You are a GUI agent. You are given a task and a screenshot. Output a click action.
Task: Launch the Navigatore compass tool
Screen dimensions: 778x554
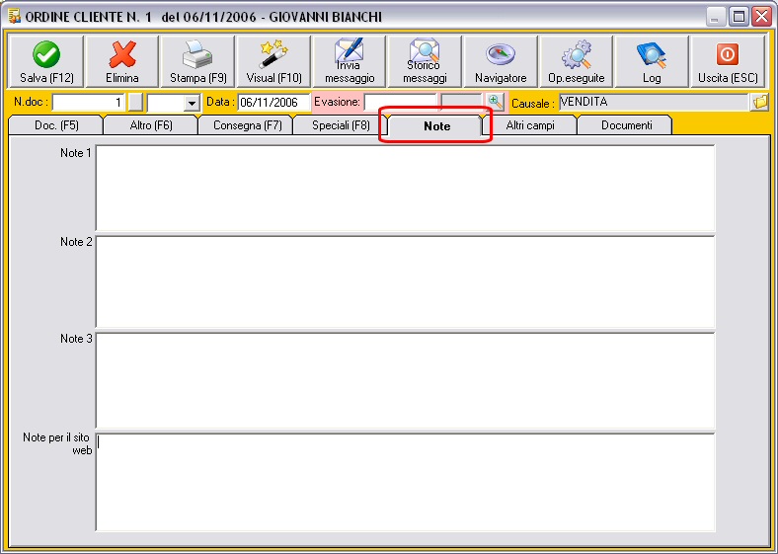501,61
